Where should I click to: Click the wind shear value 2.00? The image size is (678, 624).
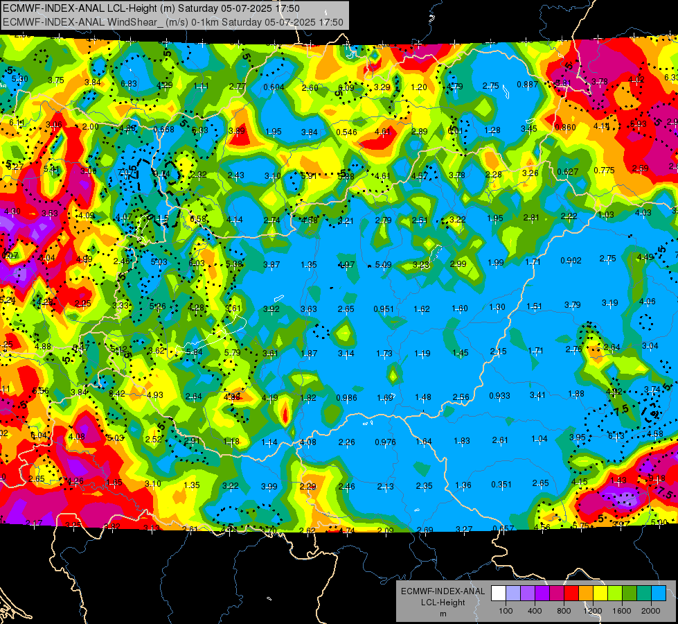pyautogui.click(x=90, y=126)
